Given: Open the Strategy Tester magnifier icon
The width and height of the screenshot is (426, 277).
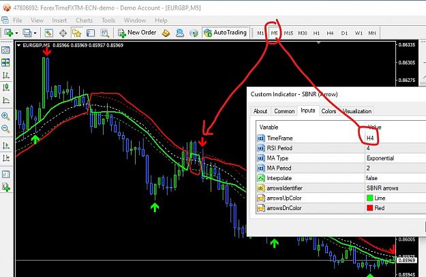Looking at the screenshot, I should coord(105,33).
